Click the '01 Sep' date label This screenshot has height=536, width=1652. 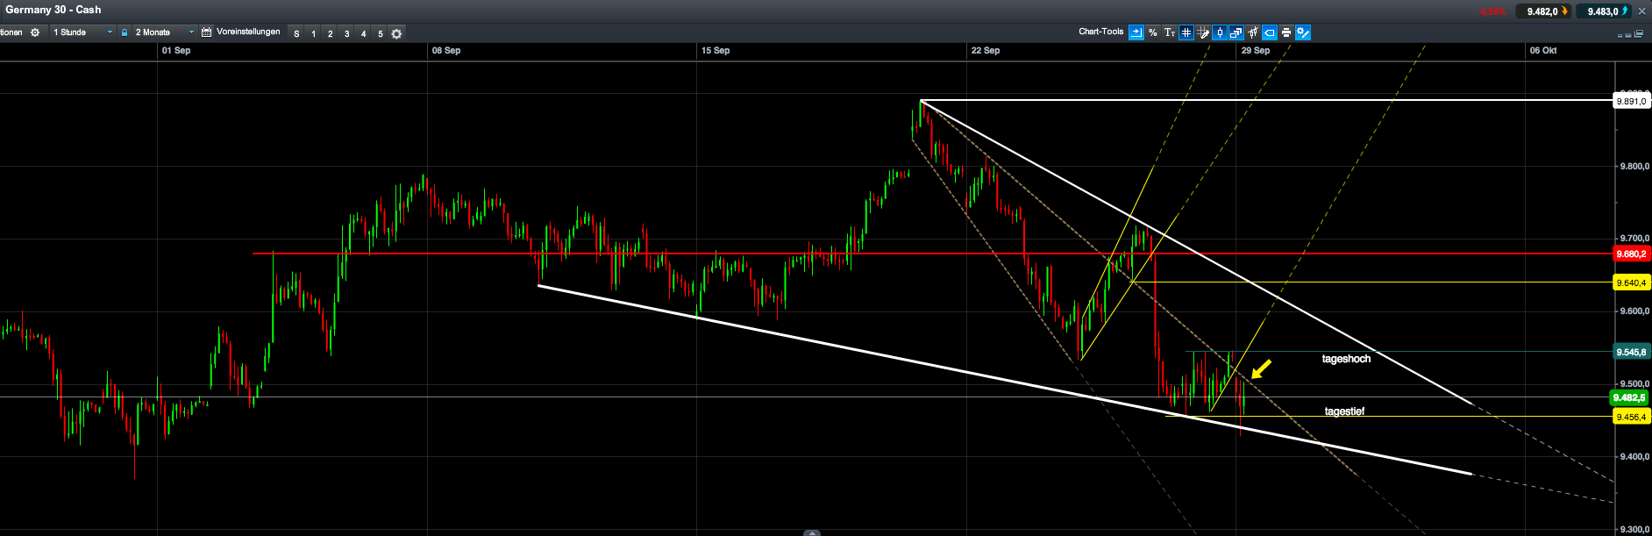[176, 51]
